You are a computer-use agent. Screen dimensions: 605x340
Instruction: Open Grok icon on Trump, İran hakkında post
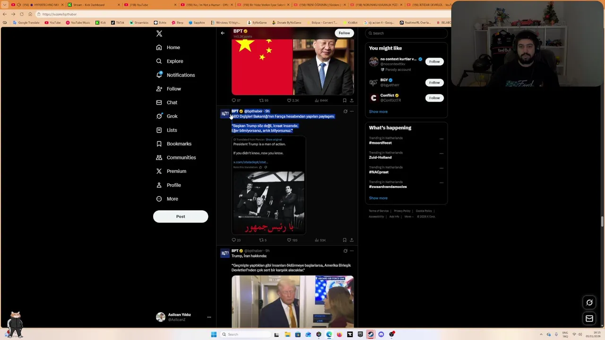tap(346, 251)
